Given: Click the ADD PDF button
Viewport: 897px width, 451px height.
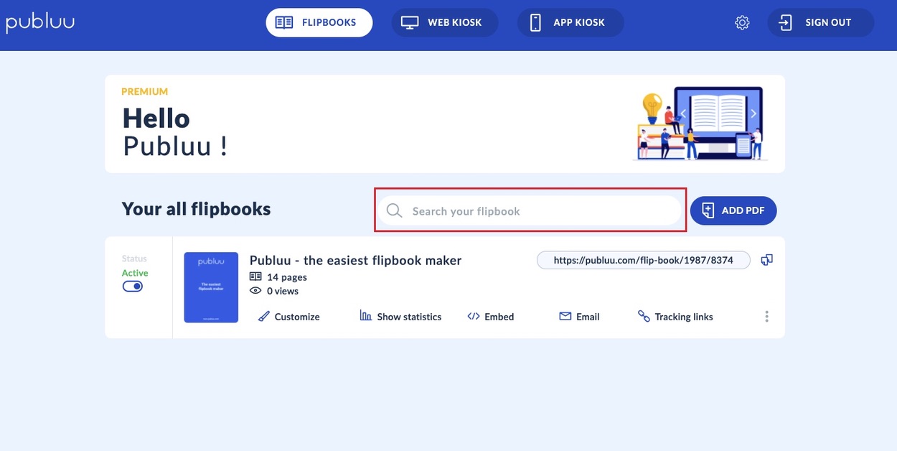Looking at the screenshot, I should (733, 210).
